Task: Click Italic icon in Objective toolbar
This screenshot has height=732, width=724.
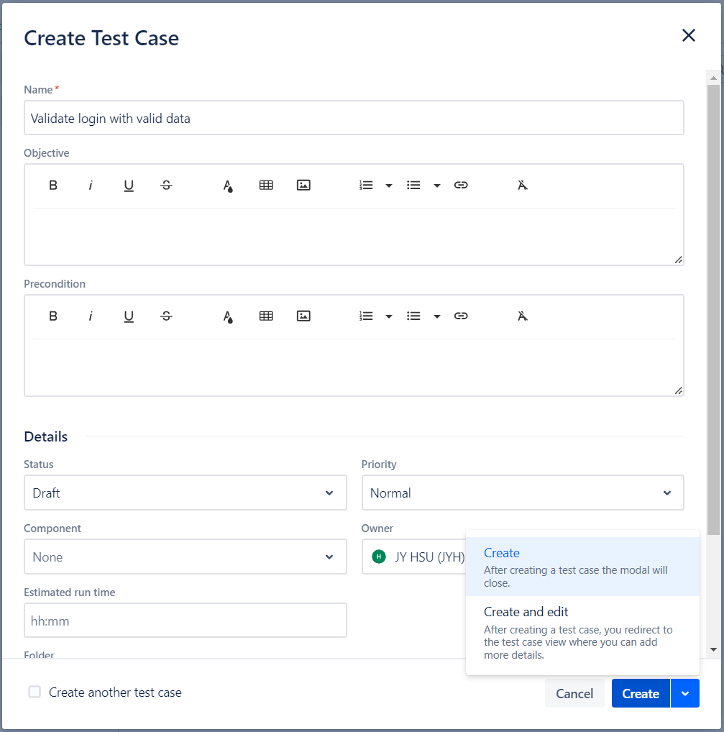Action: click(91, 186)
